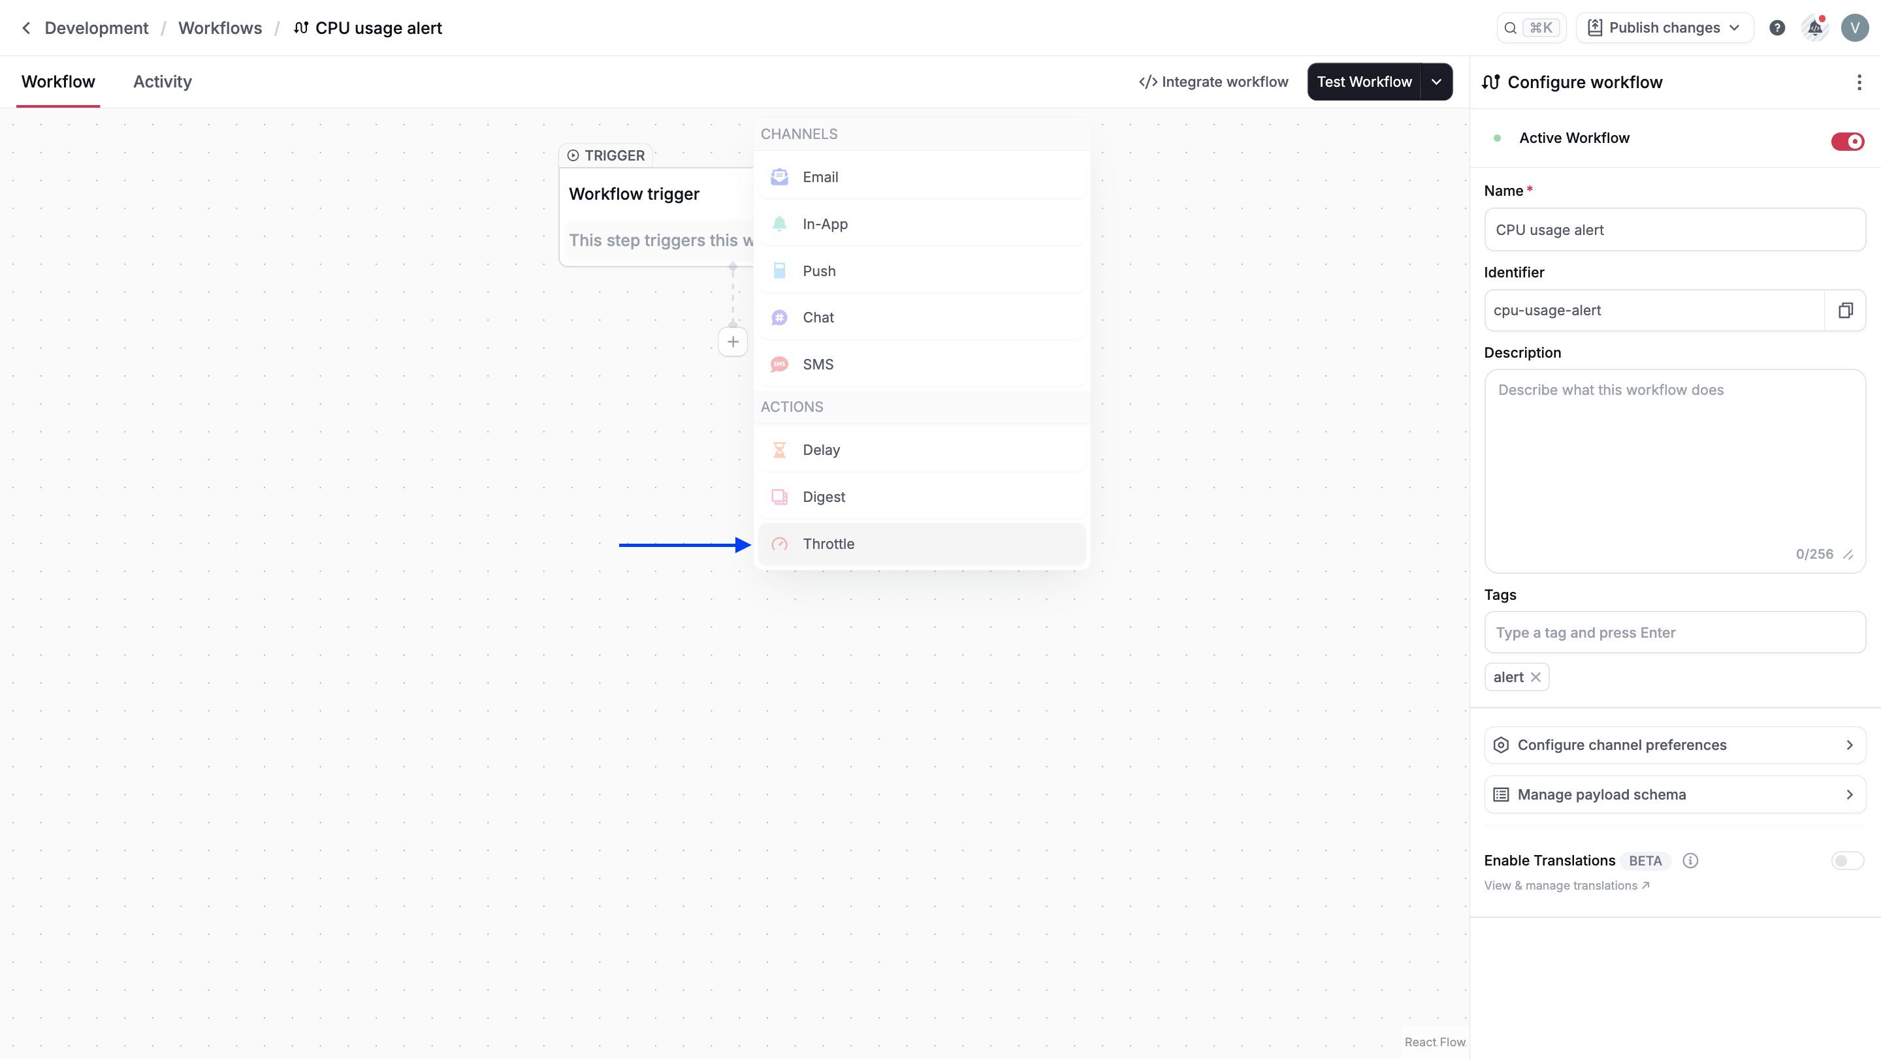Click the copy identifier icon
1881x1060 pixels.
click(x=1844, y=311)
